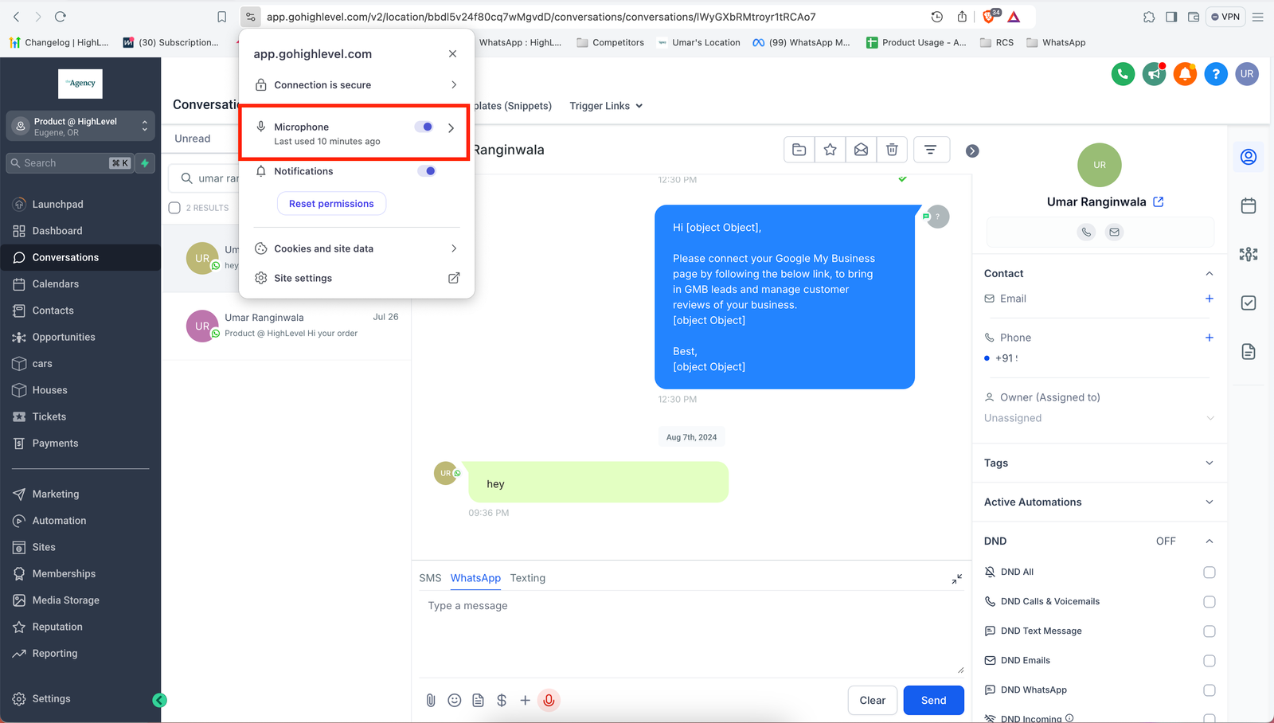Click the dollar sign payment icon
The image size is (1274, 723).
(x=502, y=700)
